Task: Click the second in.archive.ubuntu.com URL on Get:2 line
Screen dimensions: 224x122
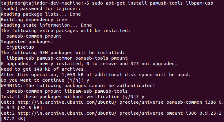Action: (67, 113)
